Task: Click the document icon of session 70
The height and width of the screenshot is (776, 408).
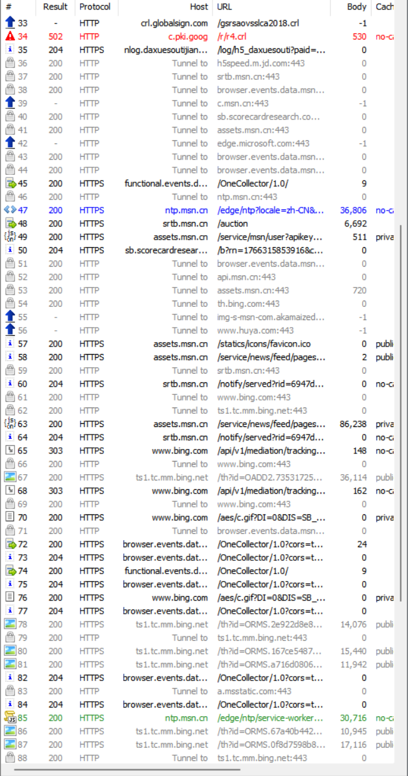Action: click(x=10, y=518)
